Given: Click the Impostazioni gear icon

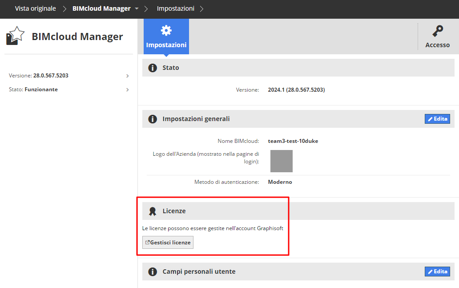Looking at the screenshot, I should 166,31.
